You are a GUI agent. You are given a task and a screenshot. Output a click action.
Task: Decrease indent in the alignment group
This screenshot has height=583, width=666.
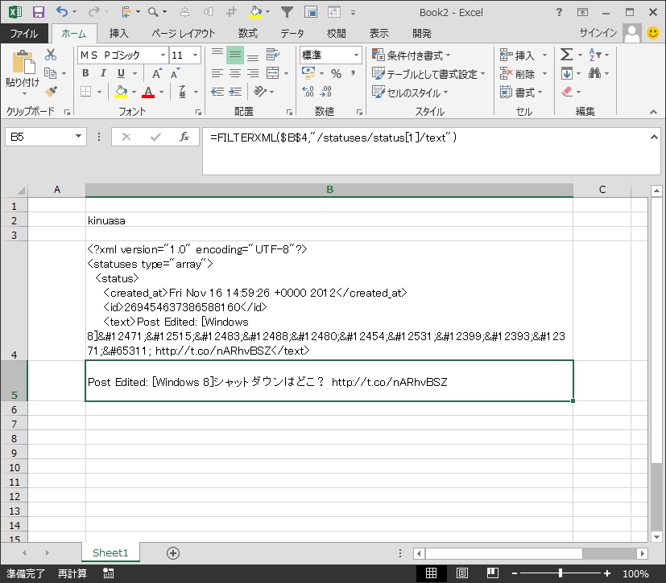tap(217, 92)
